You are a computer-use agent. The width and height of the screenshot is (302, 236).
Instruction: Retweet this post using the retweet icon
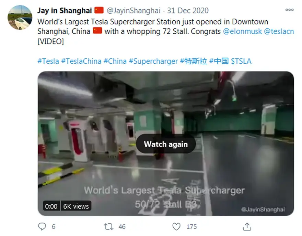(x=109, y=226)
